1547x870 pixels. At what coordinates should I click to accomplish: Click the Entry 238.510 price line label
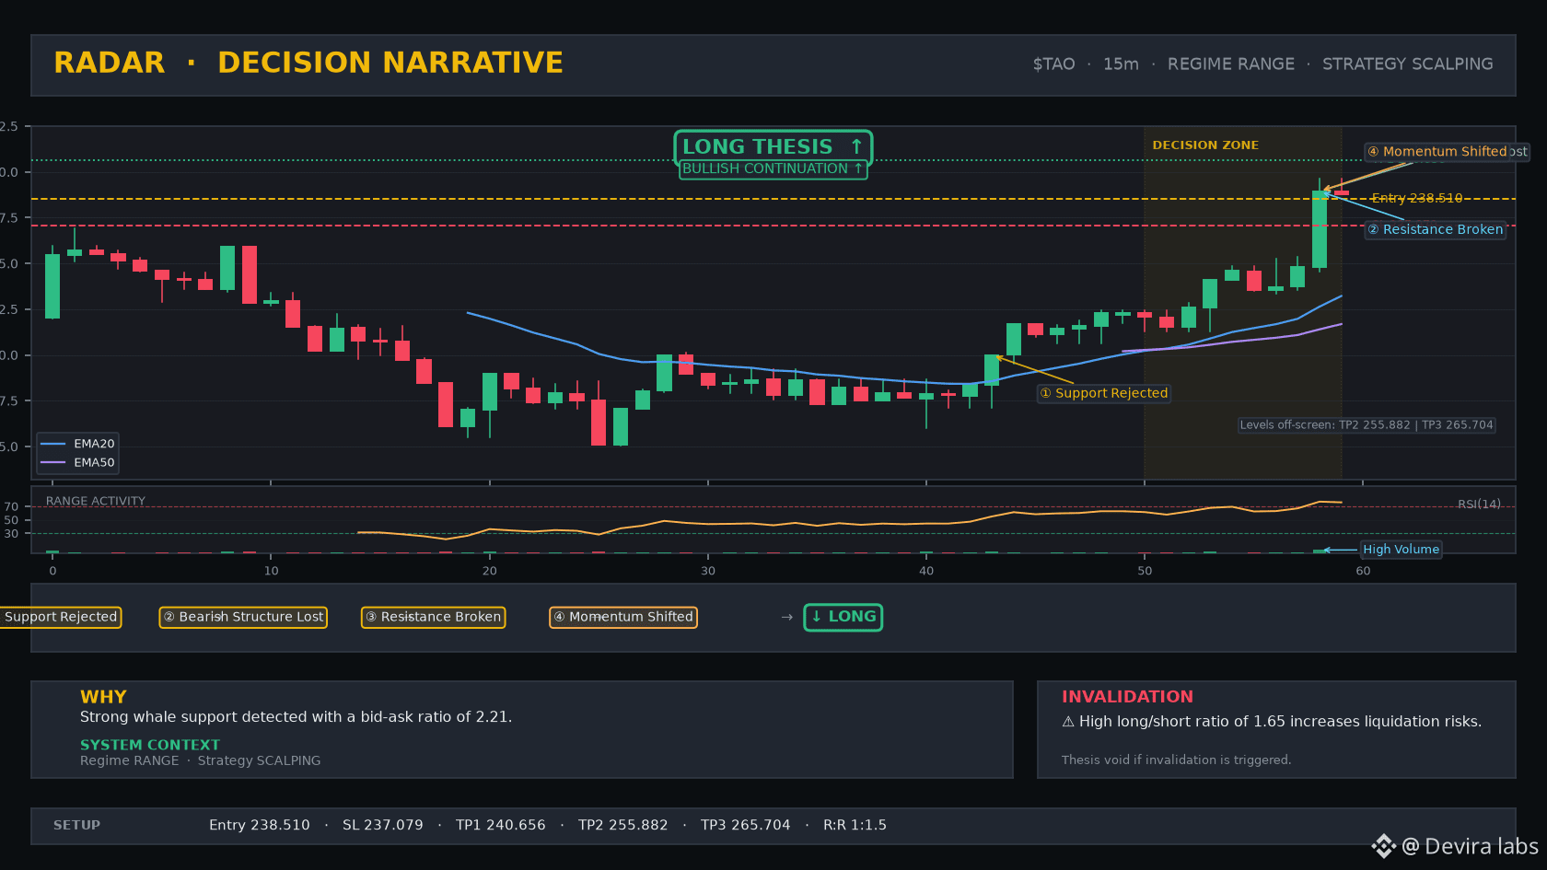pyautogui.click(x=1417, y=198)
